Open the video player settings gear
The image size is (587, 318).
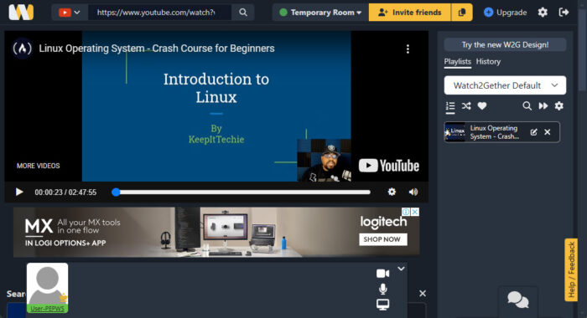[392, 192]
